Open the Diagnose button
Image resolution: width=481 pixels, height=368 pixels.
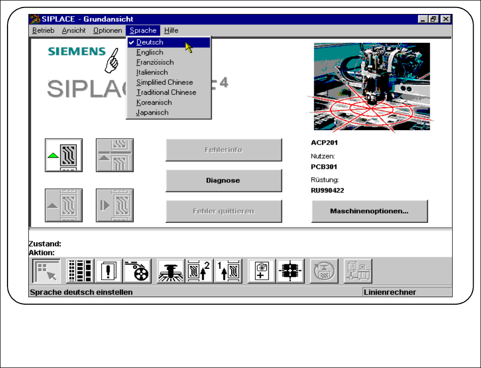click(x=224, y=181)
